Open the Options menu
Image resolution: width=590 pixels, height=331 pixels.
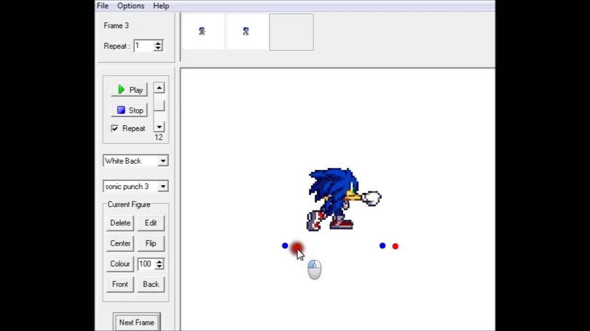(130, 6)
